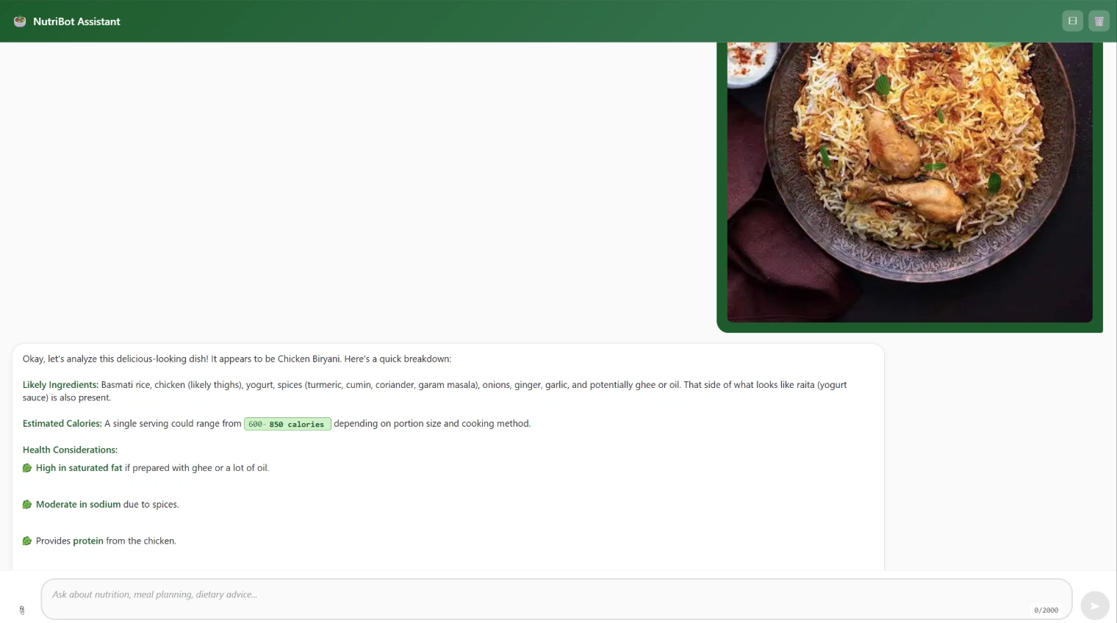Click the leaf bullet beside moderate sodium
This screenshot has height=623, width=1117.
[27, 505]
